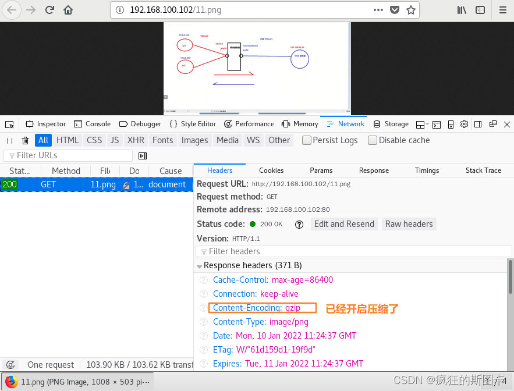Switch to the Console tab
The height and width of the screenshot is (391, 514).
coord(92,124)
